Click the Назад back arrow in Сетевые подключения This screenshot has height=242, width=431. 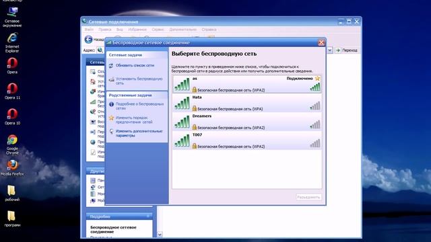88,40
